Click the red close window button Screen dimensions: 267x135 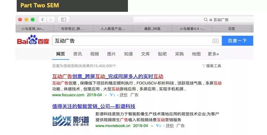[x=20, y=20]
